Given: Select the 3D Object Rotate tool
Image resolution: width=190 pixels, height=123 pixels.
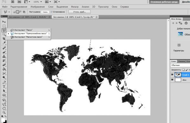Looking at the screenshot, I should [x=4, y=100].
